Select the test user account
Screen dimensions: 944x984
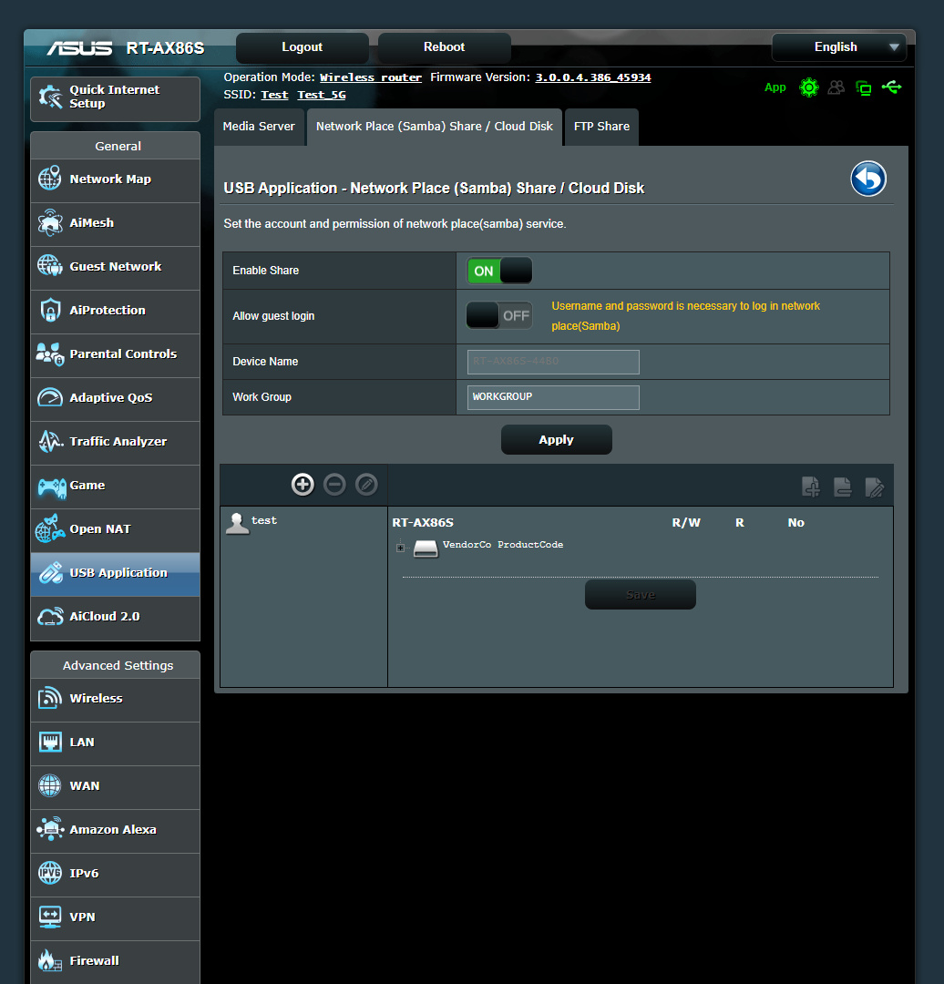(251, 522)
